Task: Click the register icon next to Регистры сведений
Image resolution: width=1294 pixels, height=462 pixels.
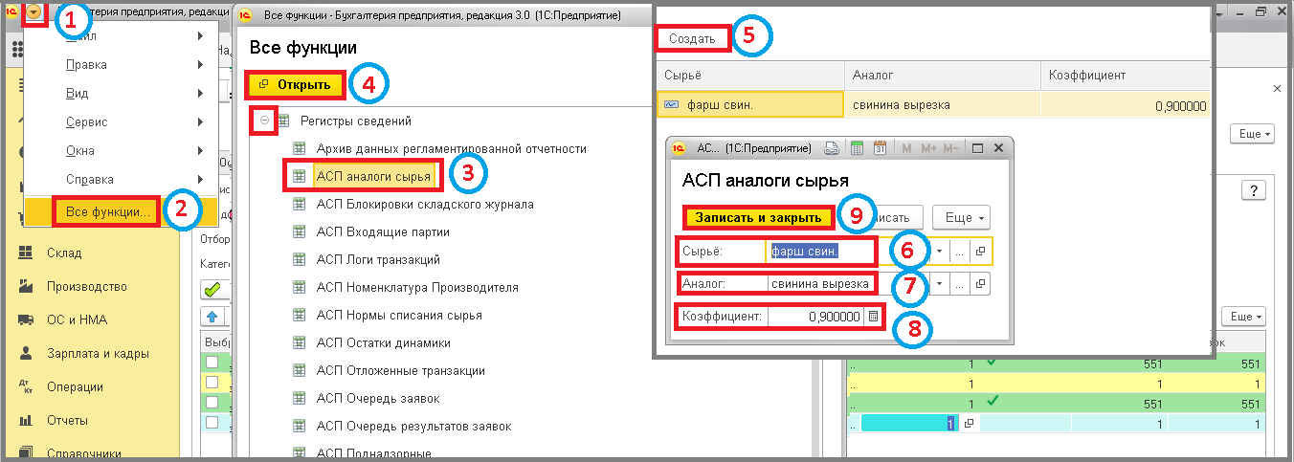Action: 283,121
